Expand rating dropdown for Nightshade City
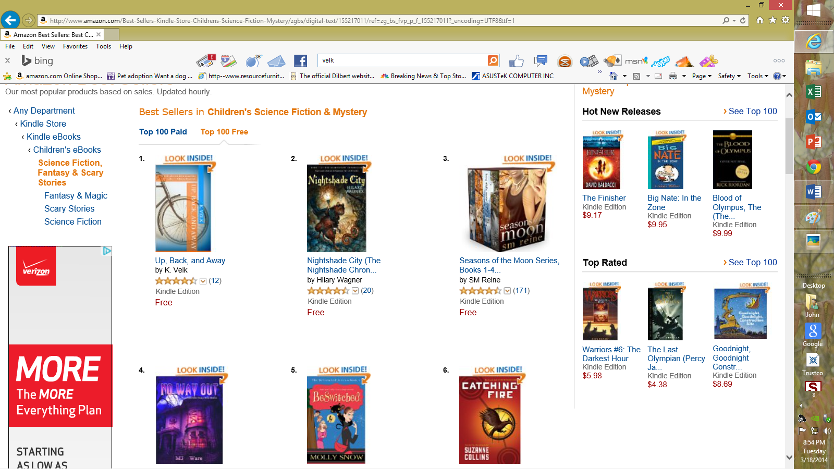 [355, 291]
